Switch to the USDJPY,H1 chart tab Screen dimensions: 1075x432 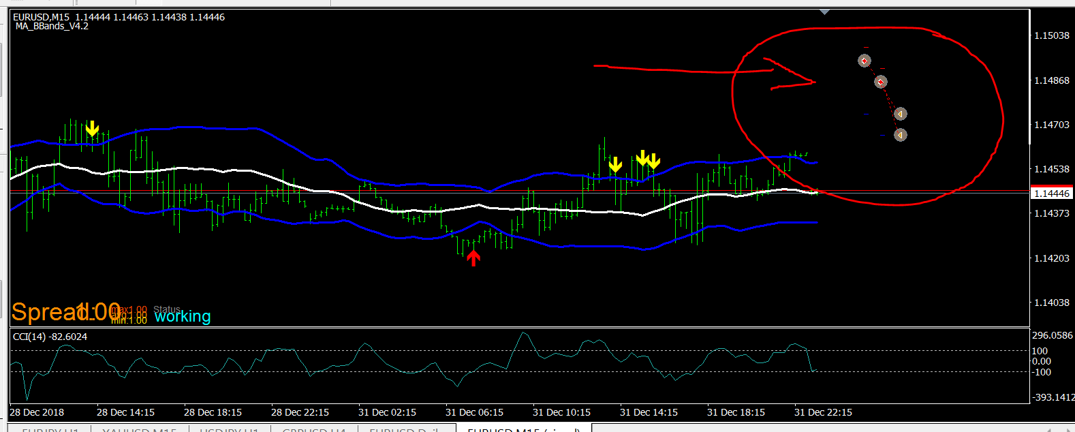click(229, 429)
